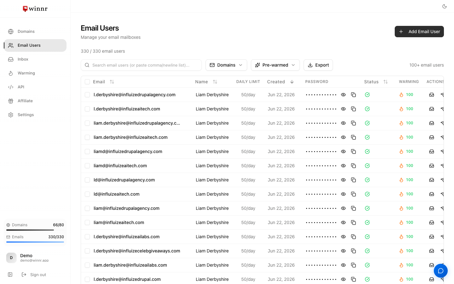Toggle dark mode moon icon

click(445, 6)
